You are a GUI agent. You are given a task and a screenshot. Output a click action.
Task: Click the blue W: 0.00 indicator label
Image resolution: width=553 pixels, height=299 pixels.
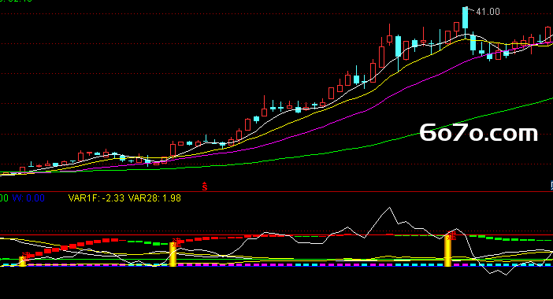[x=28, y=198]
